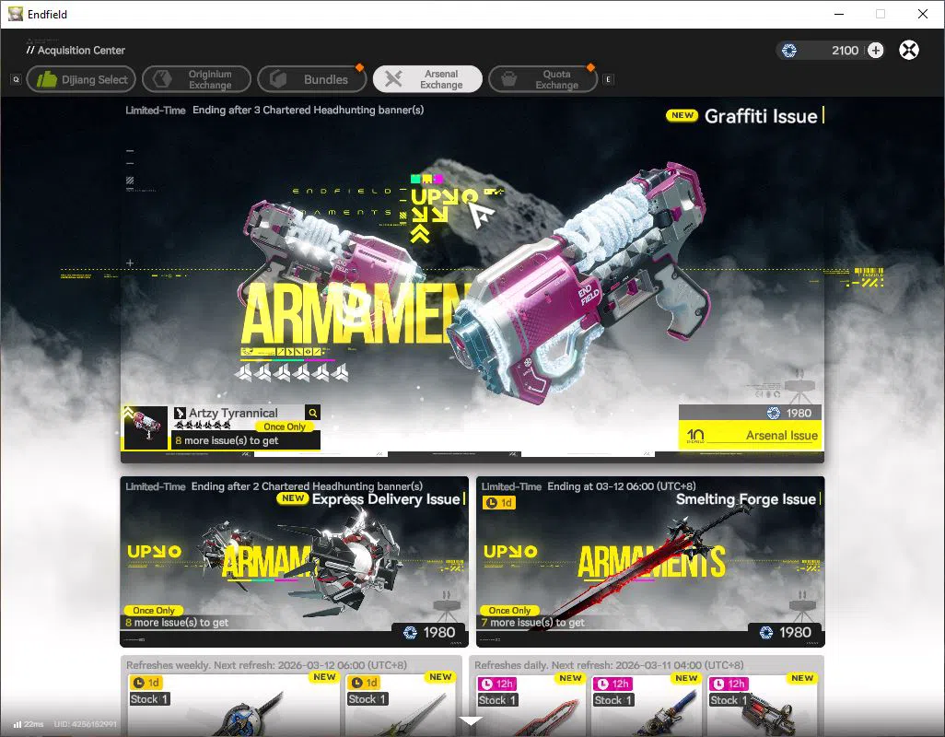This screenshot has height=737, width=945.
Task: Click the NEW badge beside Graffiti Issue
Action: pyautogui.click(x=682, y=115)
